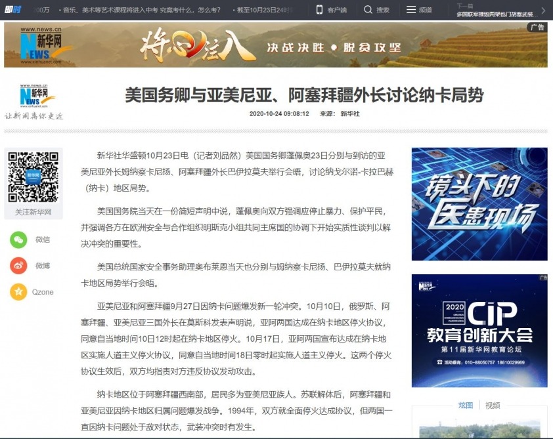Open the 客户端 mobile client icon
The image size is (553, 439).
319,10
